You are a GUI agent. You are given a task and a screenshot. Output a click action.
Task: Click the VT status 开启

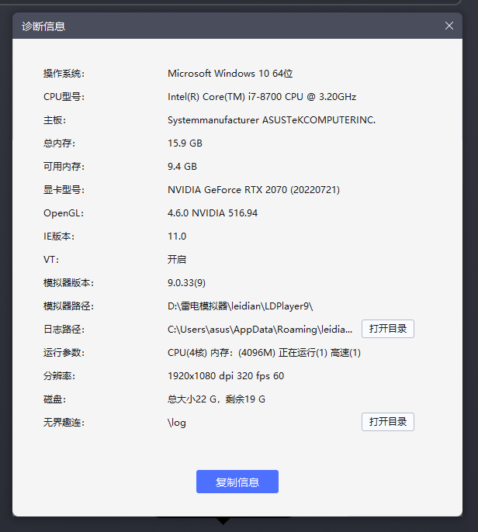pos(177,260)
